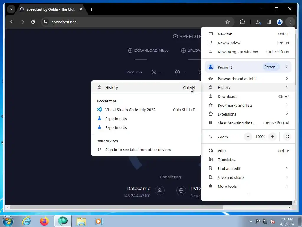
Task: Open site information icon in address bar
Action: click(x=46, y=22)
